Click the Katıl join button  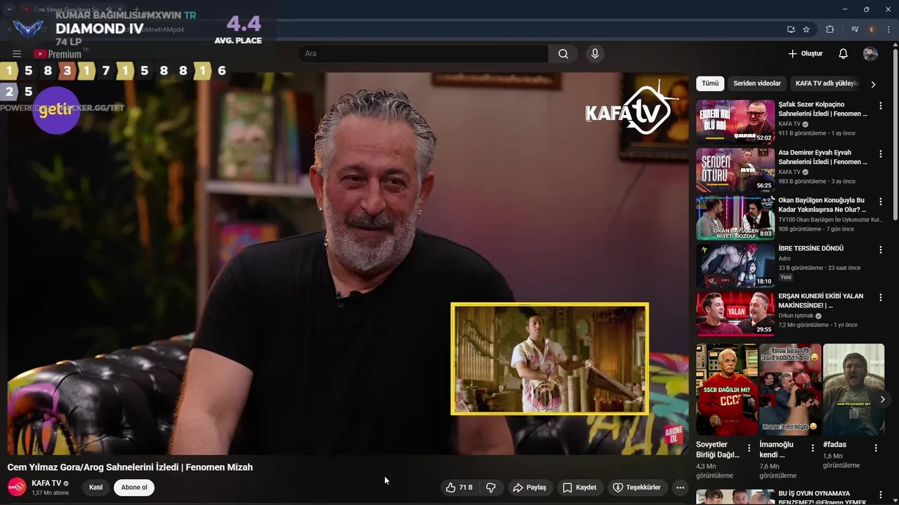point(96,487)
